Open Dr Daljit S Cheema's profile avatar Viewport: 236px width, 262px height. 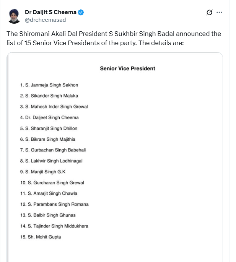14,16
